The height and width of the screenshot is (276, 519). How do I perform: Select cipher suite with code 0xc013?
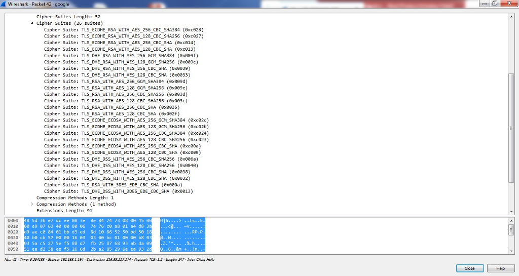pos(120,49)
